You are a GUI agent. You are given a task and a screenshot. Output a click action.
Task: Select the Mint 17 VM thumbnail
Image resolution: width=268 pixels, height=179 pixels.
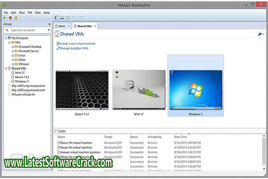(x=139, y=90)
